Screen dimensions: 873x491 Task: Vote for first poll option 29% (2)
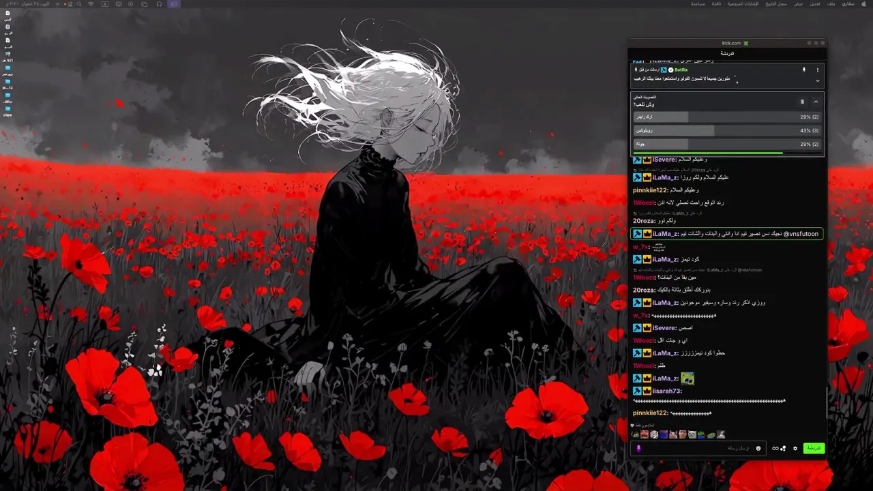[x=727, y=117]
